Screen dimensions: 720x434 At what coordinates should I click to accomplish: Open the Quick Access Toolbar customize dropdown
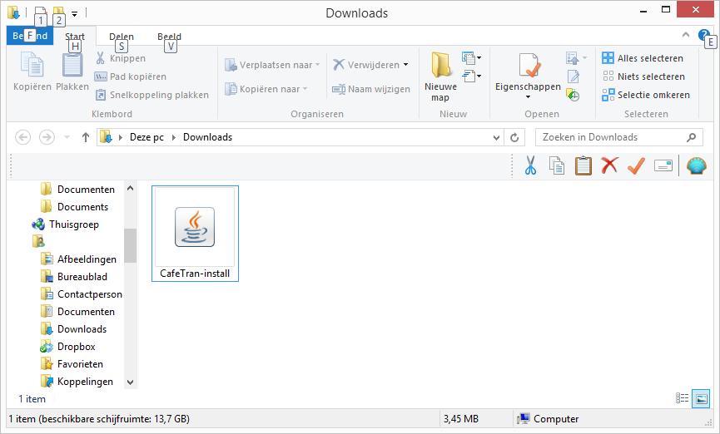pos(74,13)
